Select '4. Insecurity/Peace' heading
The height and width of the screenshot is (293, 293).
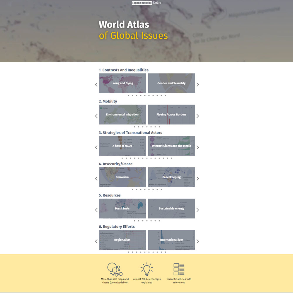(x=116, y=164)
